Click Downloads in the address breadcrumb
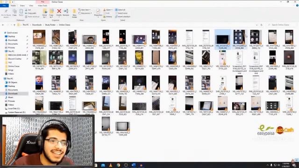 point(37,25)
